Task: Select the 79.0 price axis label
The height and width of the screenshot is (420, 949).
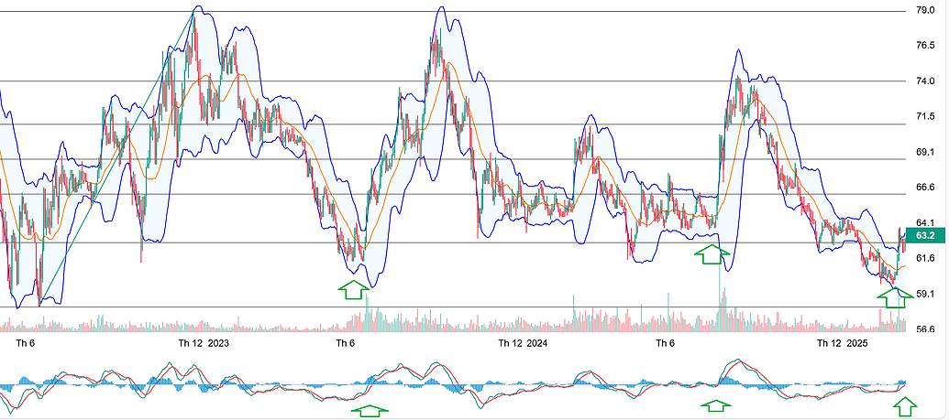Action: point(925,10)
